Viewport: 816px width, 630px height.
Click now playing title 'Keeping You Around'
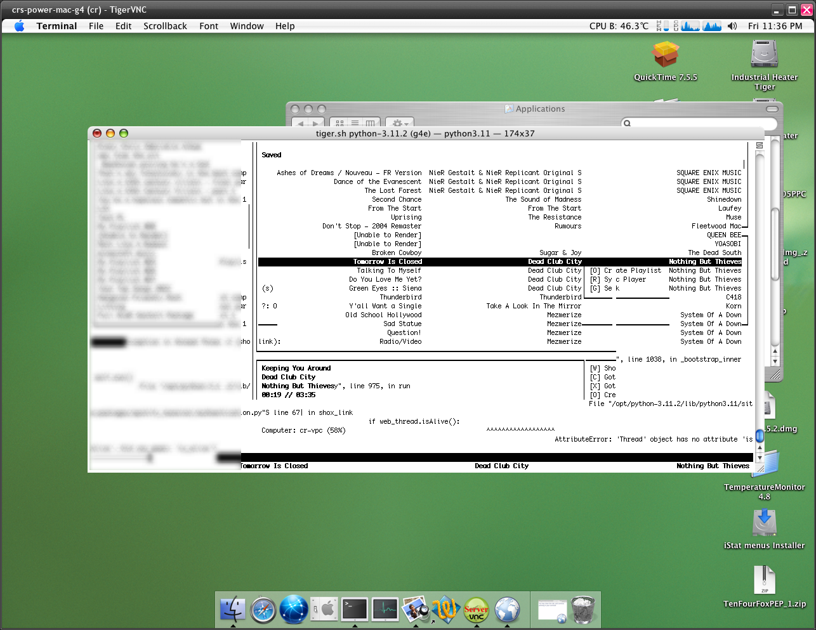[x=296, y=368]
